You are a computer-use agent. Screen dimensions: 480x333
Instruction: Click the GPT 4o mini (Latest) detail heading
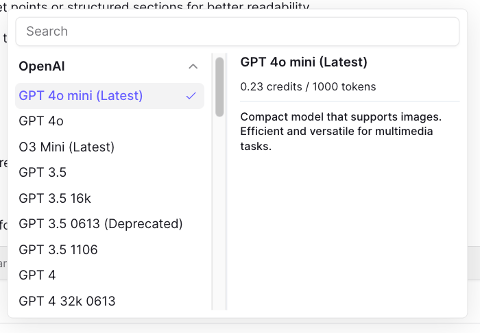coord(304,62)
